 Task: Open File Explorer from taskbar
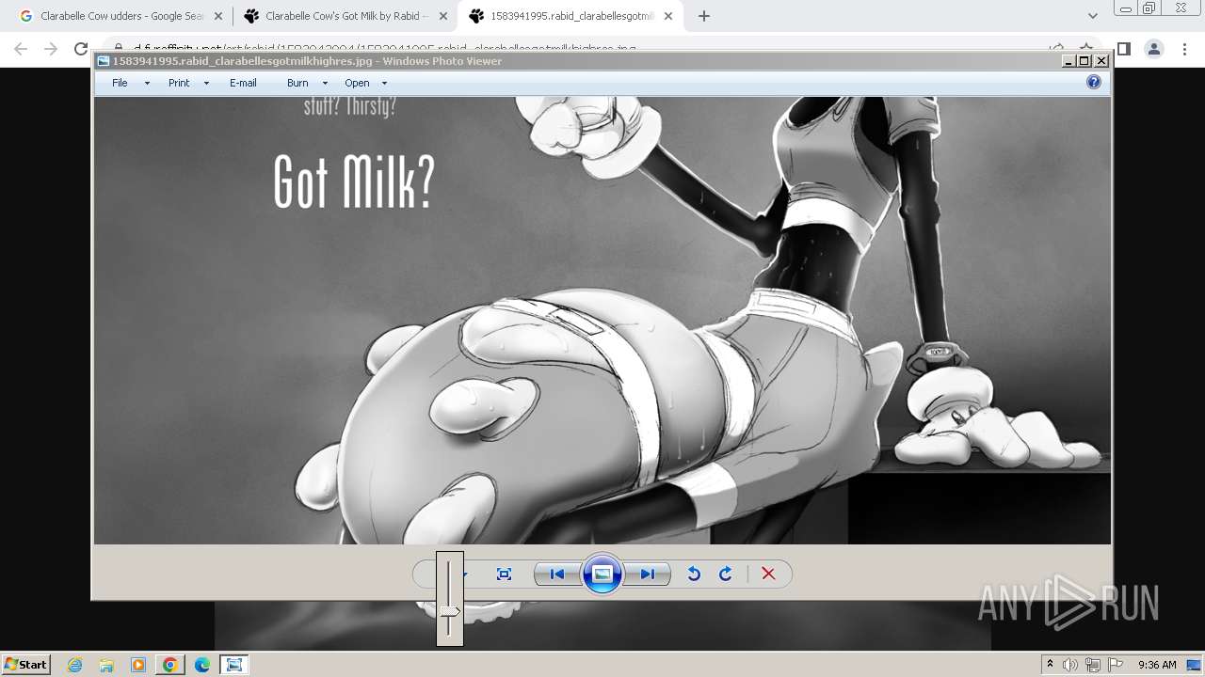pyautogui.click(x=106, y=665)
